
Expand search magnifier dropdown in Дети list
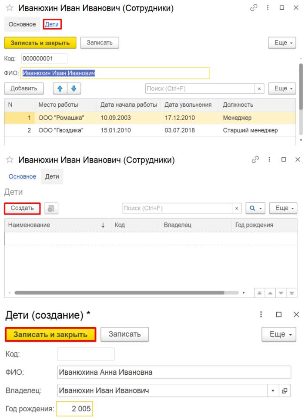pos(255,208)
